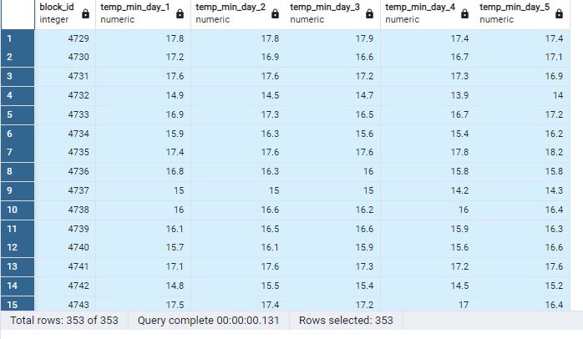The width and height of the screenshot is (583, 339).
Task: Select row number 2 header
Action: pos(18,58)
